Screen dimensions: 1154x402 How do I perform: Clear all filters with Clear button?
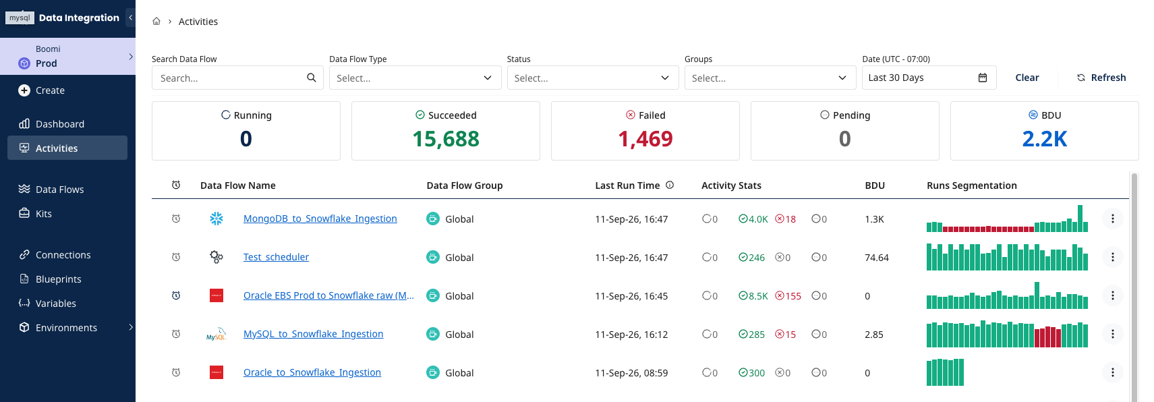click(1027, 78)
